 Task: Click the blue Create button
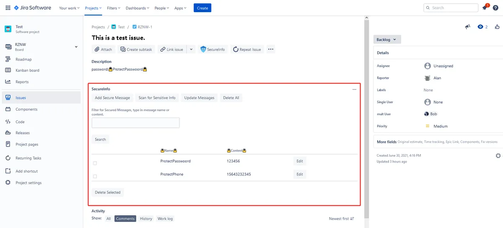202,8
